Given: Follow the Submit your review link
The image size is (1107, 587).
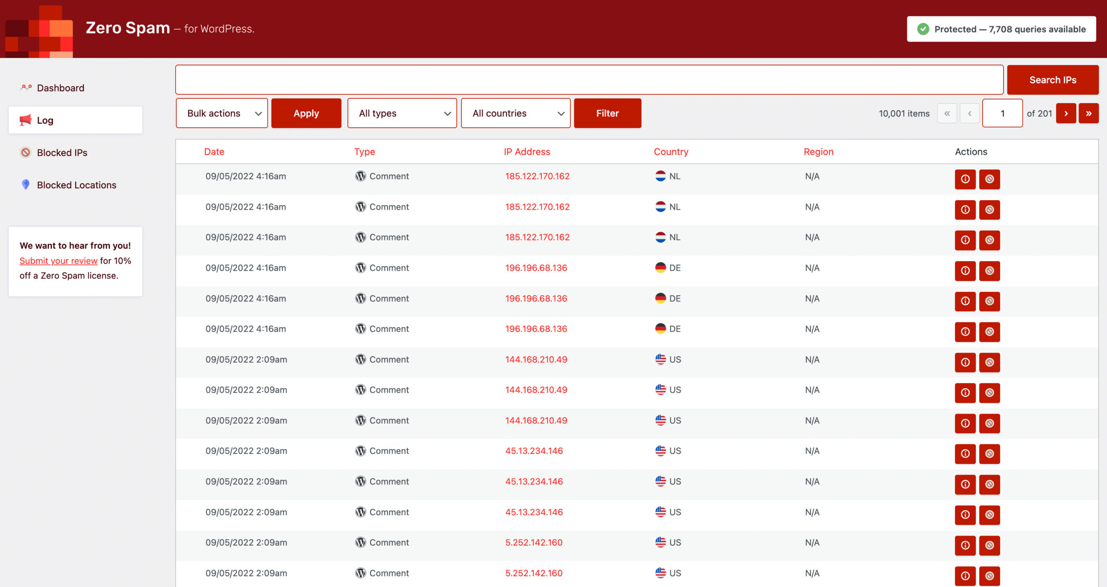Looking at the screenshot, I should (x=58, y=261).
